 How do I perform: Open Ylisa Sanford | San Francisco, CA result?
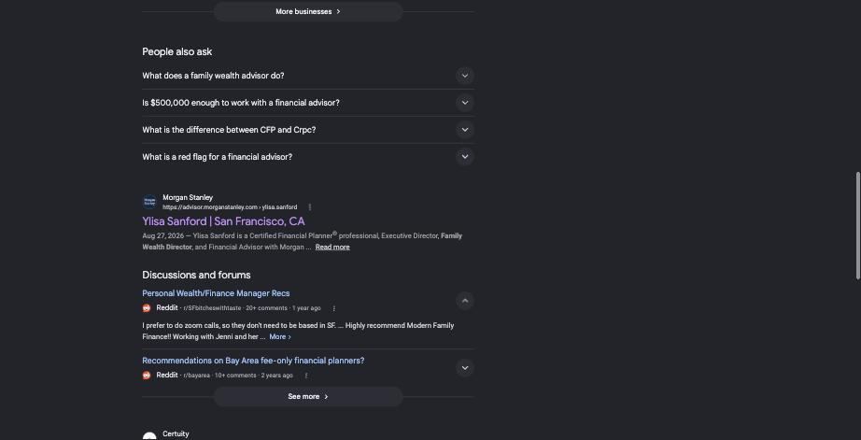(x=223, y=221)
